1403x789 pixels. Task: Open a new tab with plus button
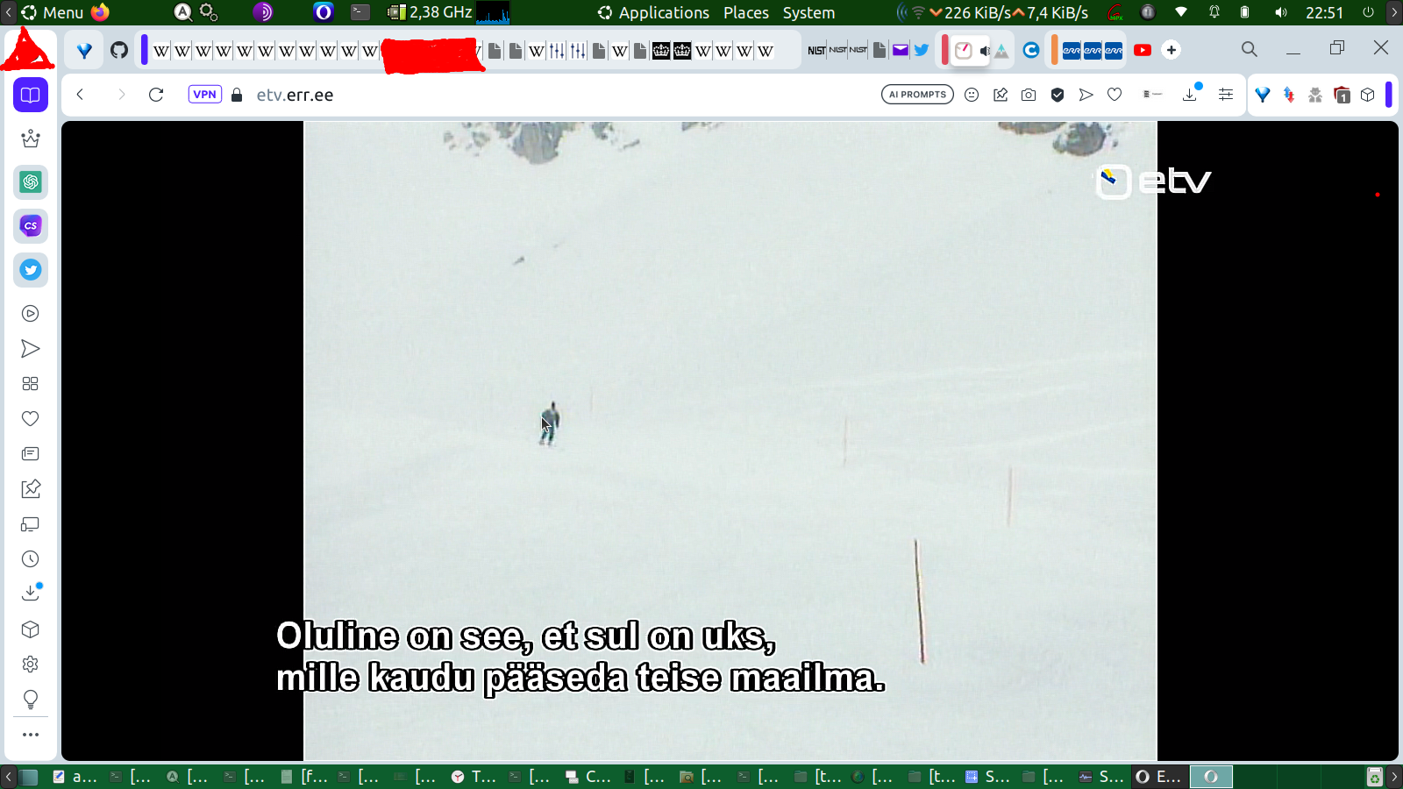[x=1172, y=50]
